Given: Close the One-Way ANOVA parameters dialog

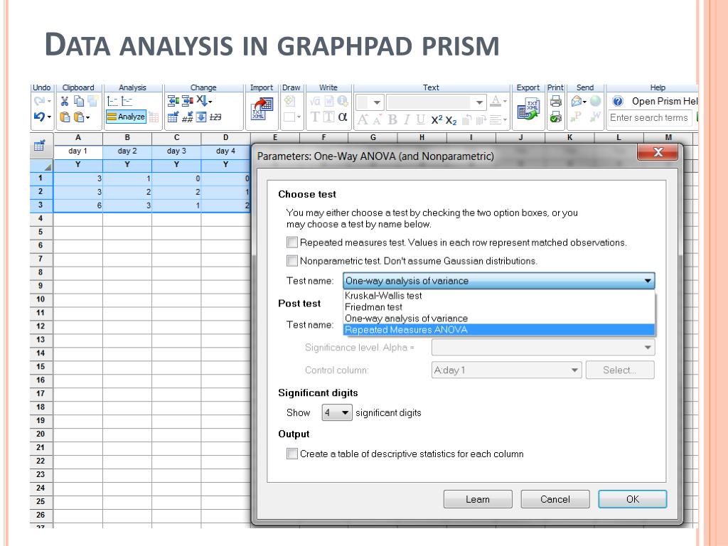Looking at the screenshot, I should click(658, 153).
